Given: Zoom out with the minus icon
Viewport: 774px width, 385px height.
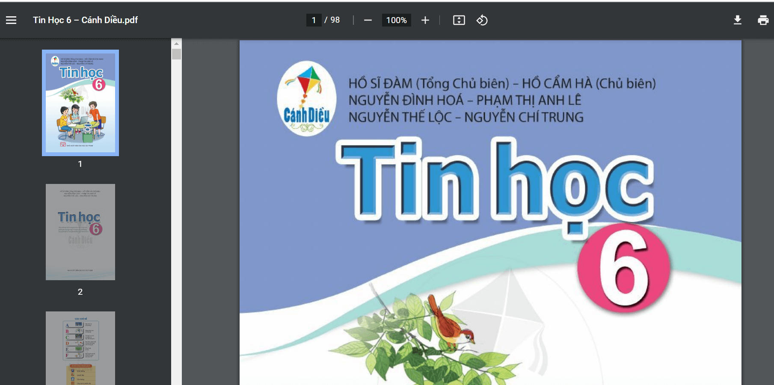Looking at the screenshot, I should coord(368,20).
